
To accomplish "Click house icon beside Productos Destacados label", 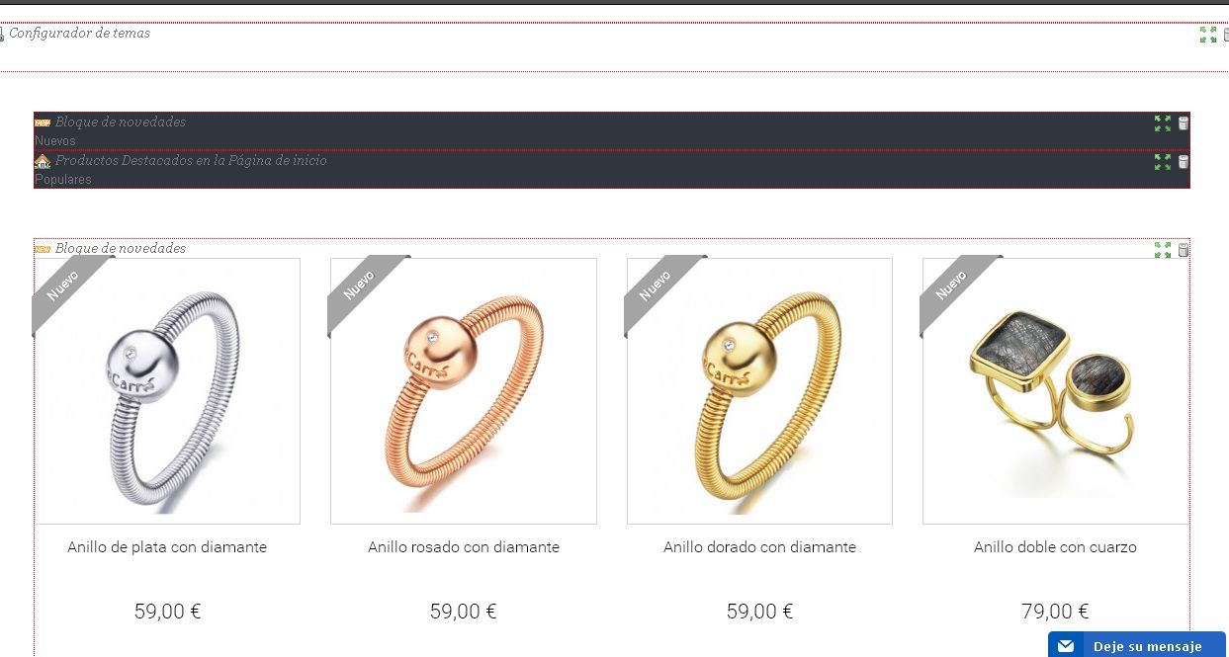I will 43,161.
